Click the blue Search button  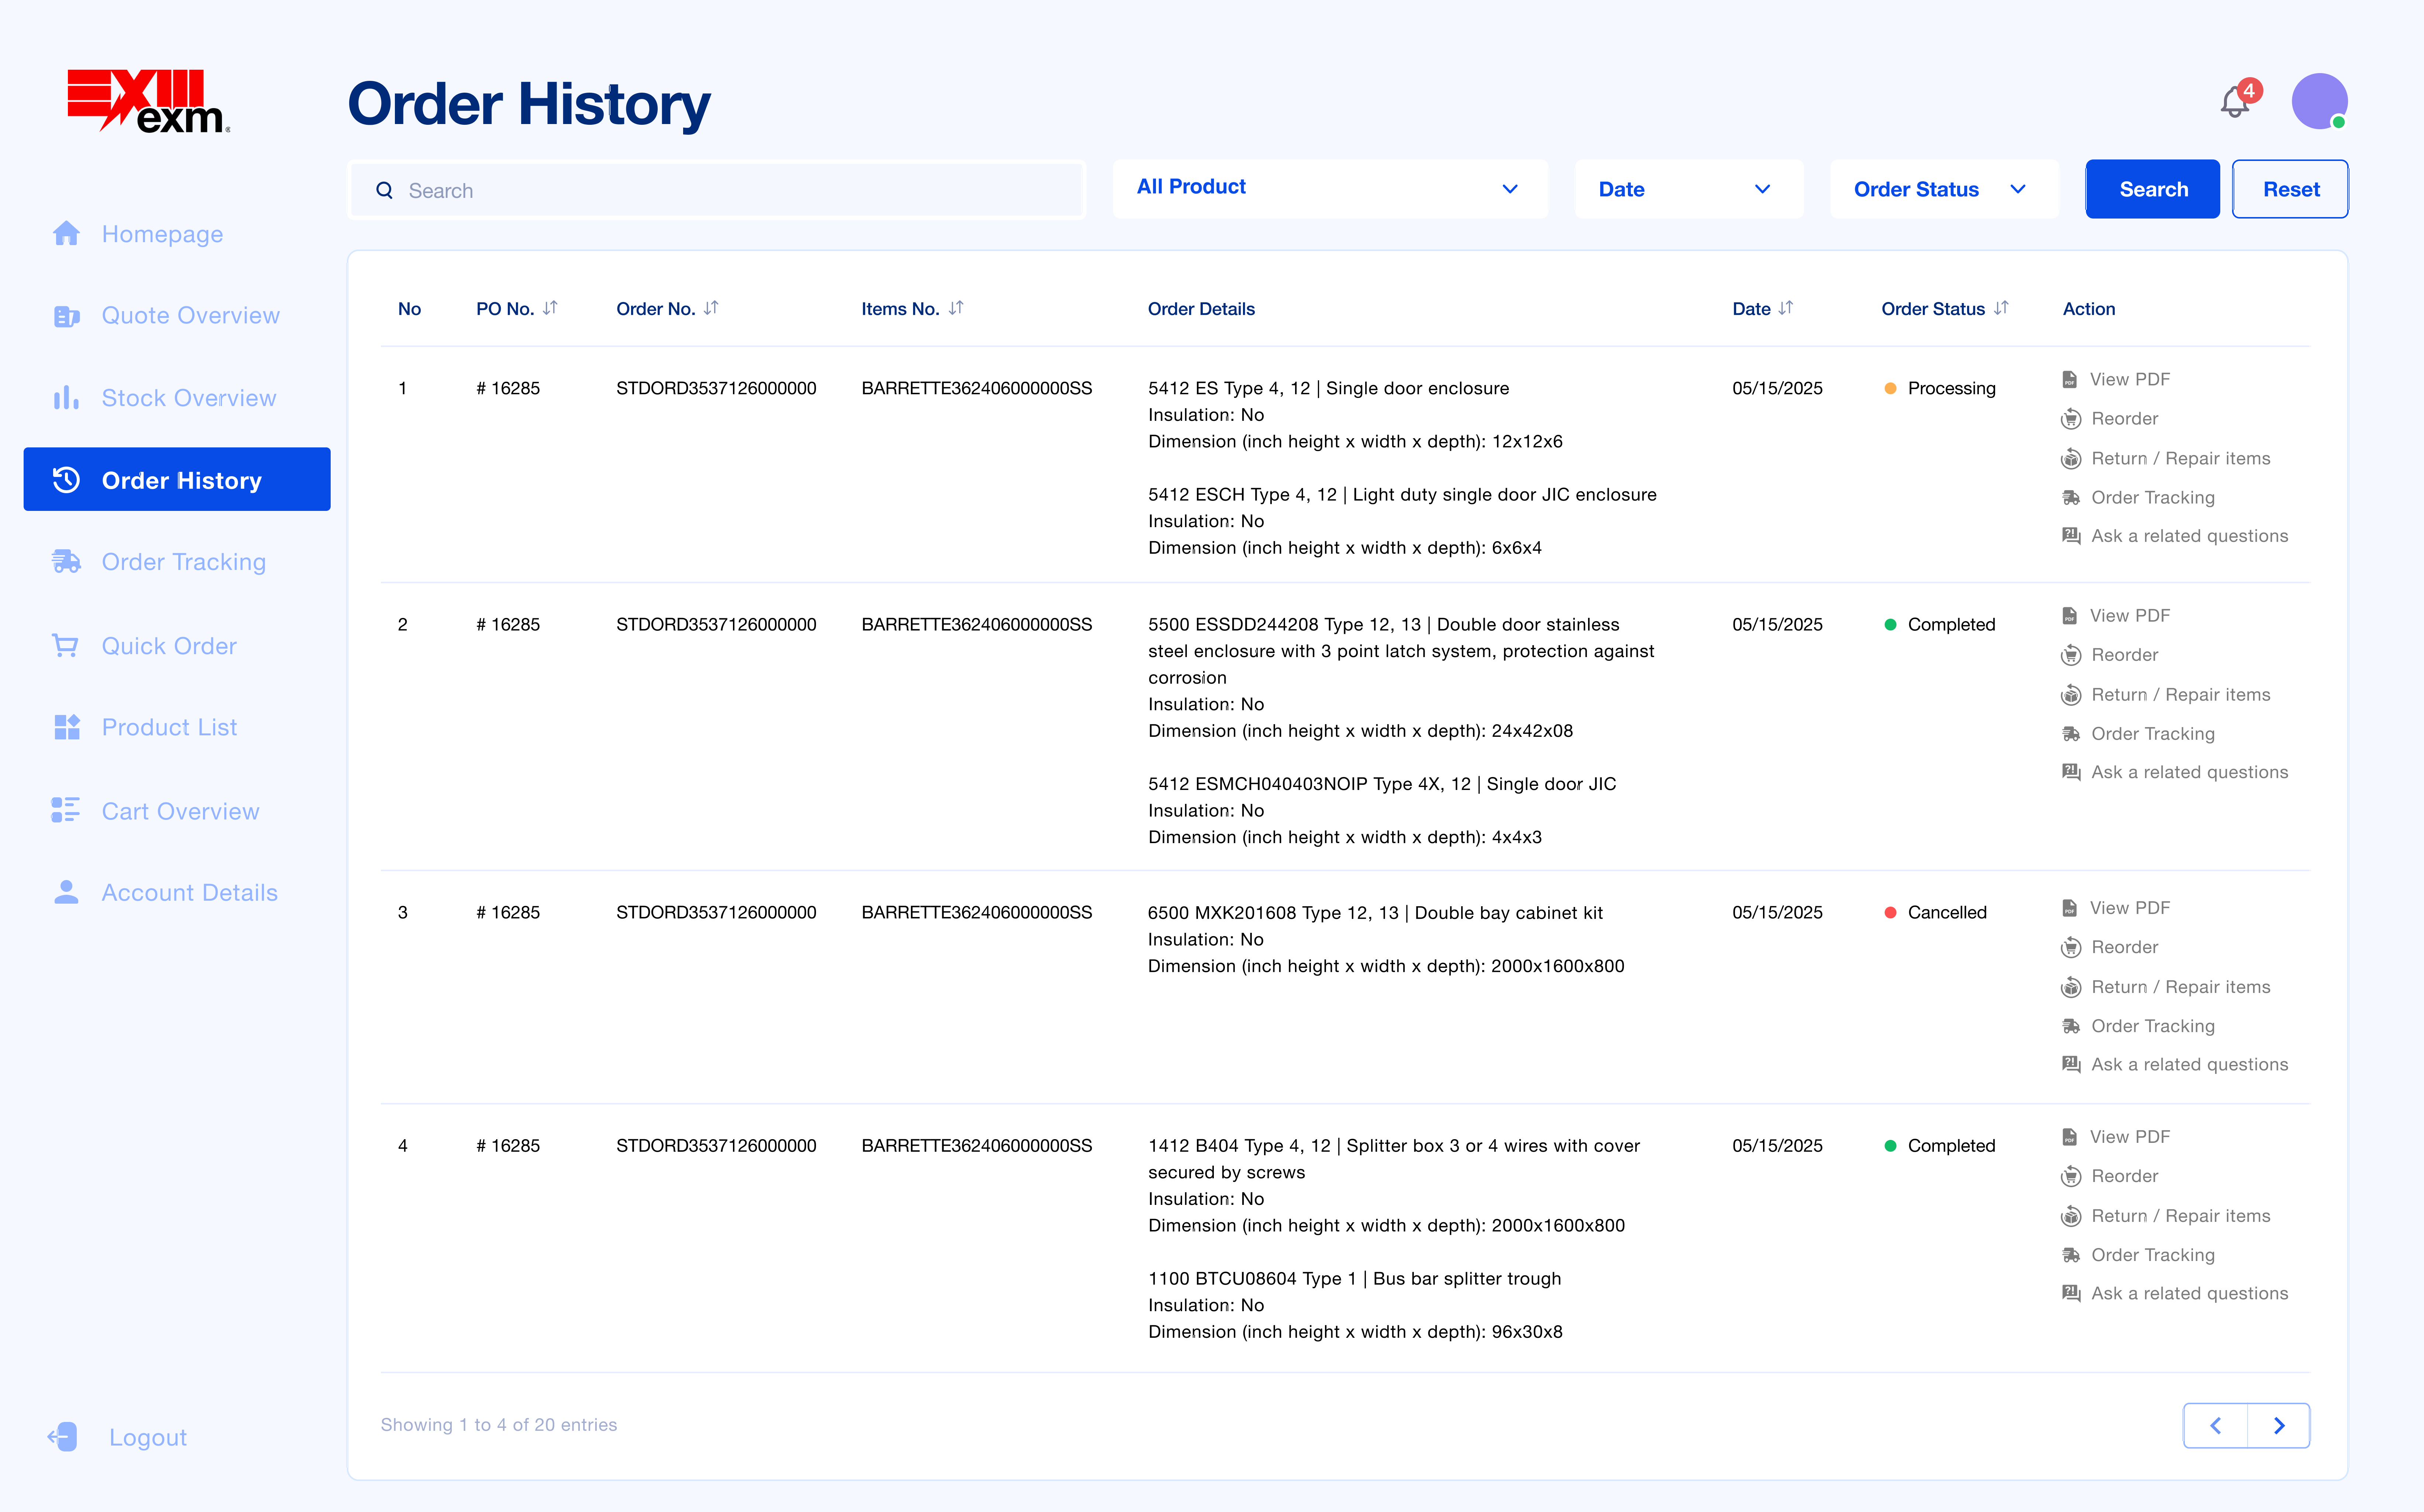[2152, 189]
